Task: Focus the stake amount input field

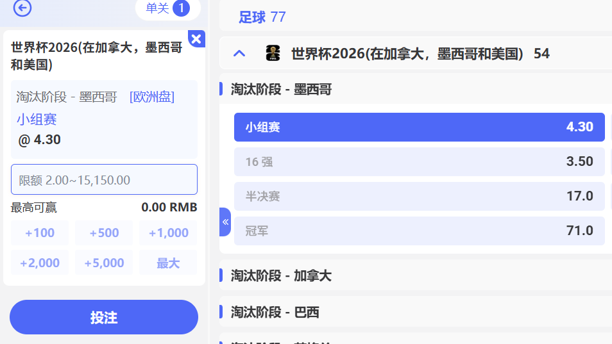Action: pos(104,179)
